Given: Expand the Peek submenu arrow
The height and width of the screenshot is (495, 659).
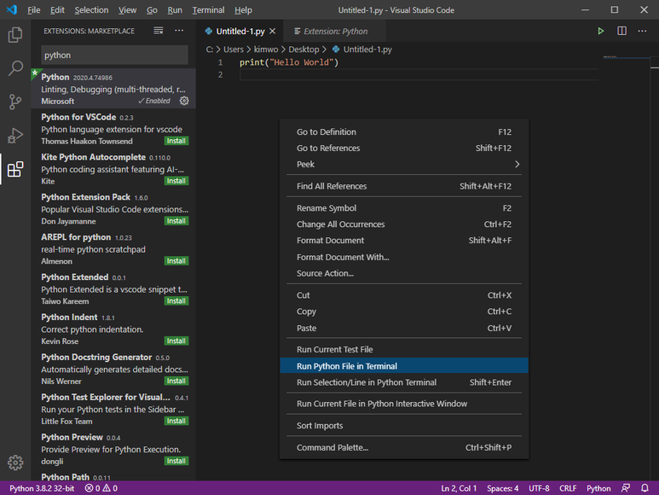Looking at the screenshot, I should point(517,165).
